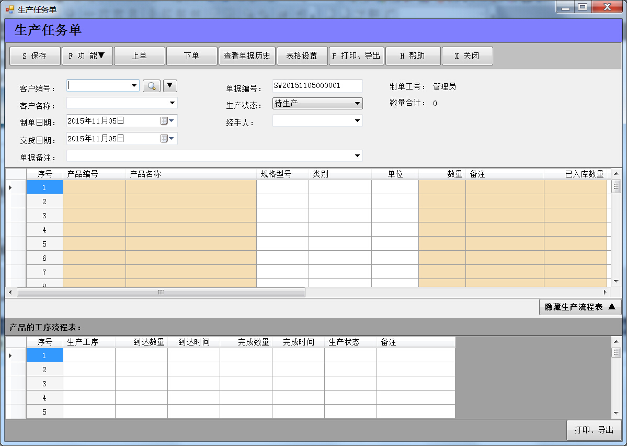
Task: Click process table scroll down arrow
Action: [616, 413]
